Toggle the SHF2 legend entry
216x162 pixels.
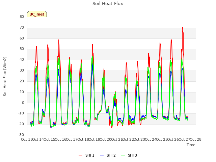point(108,155)
